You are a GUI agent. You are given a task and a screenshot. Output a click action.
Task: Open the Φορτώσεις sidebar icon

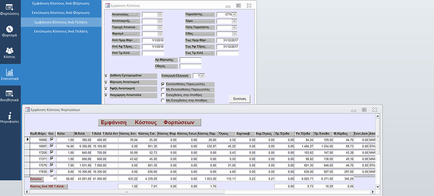tap(10, 7)
